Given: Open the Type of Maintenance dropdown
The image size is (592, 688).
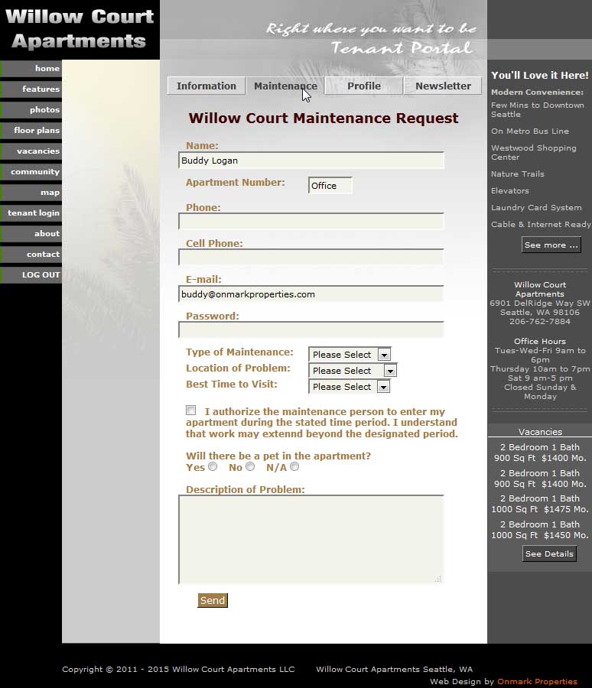Looking at the screenshot, I should 350,355.
